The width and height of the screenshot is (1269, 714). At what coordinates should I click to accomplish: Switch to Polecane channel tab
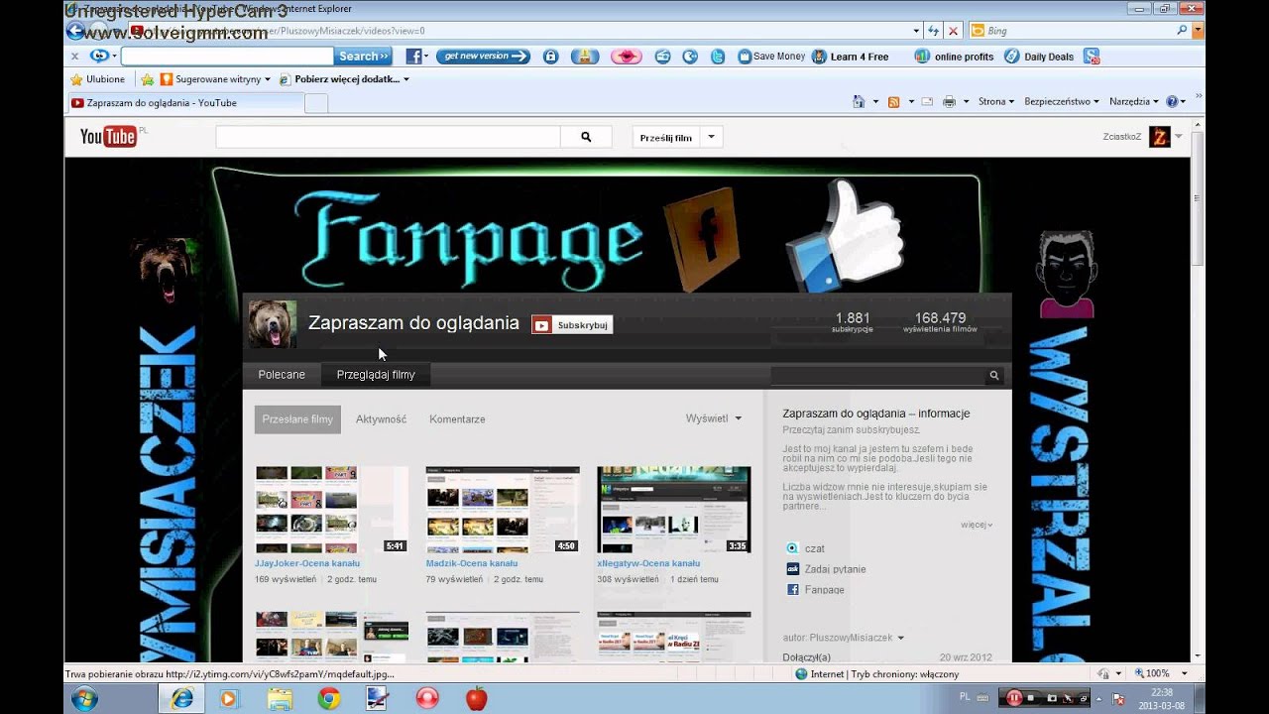coord(282,375)
